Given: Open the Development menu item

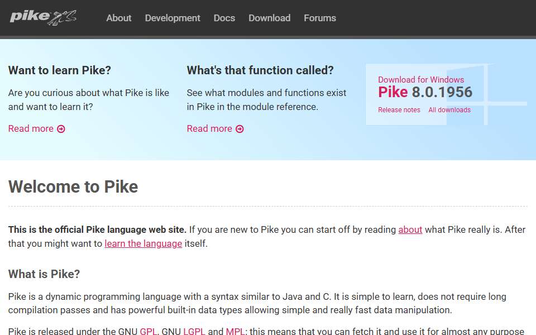Looking at the screenshot, I should [173, 18].
